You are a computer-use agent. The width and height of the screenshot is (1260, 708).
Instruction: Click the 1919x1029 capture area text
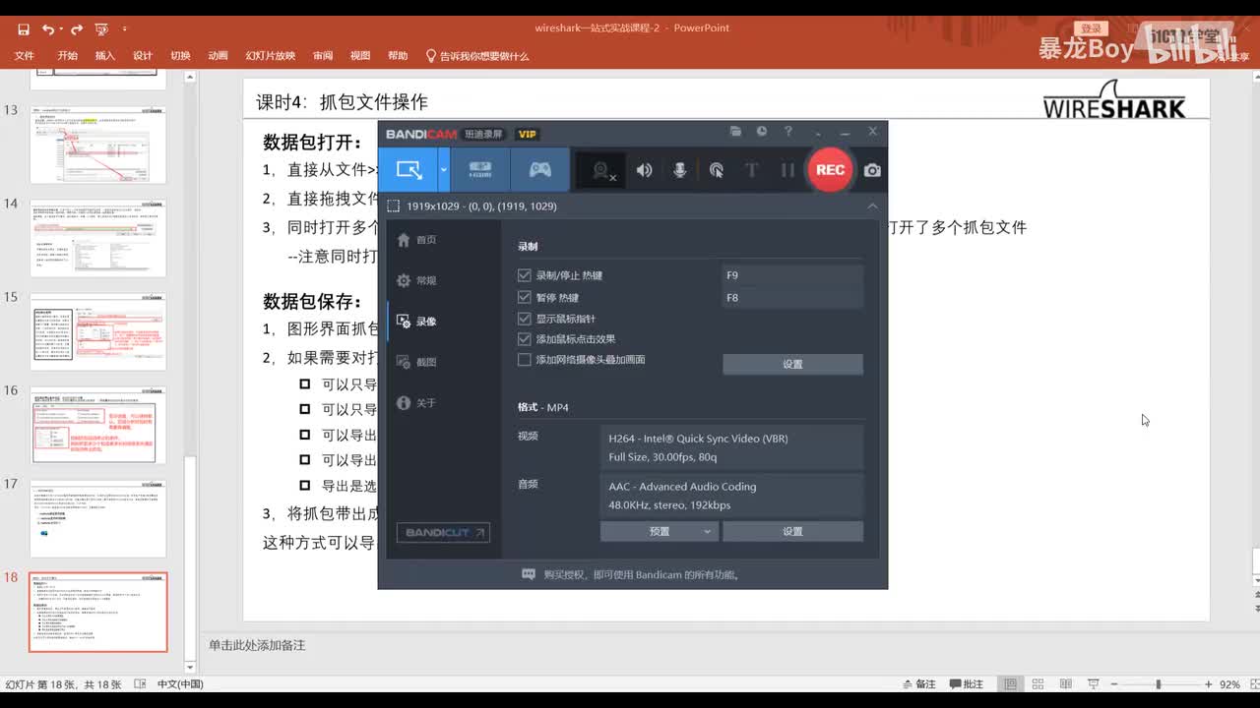(481, 206)
